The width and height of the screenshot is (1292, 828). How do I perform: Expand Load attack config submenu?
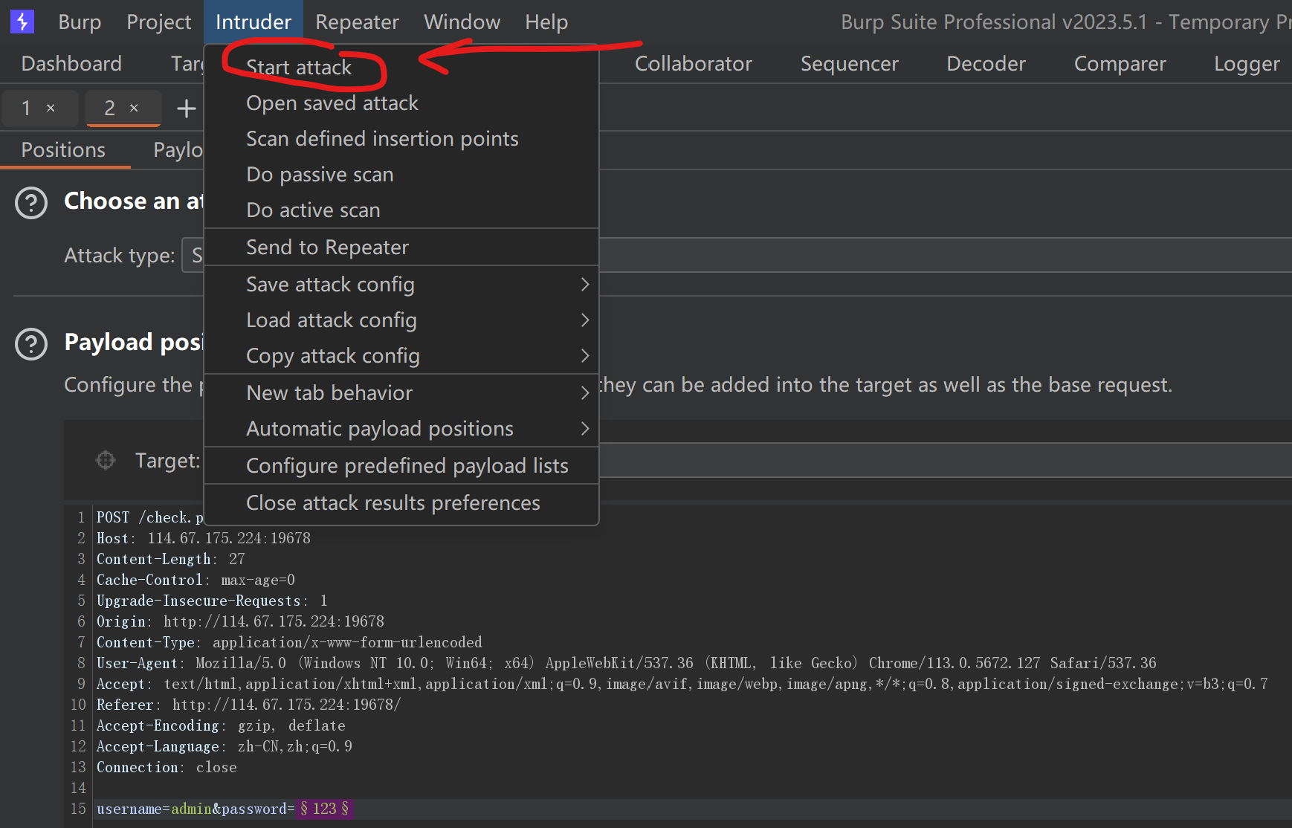(401, 320)
